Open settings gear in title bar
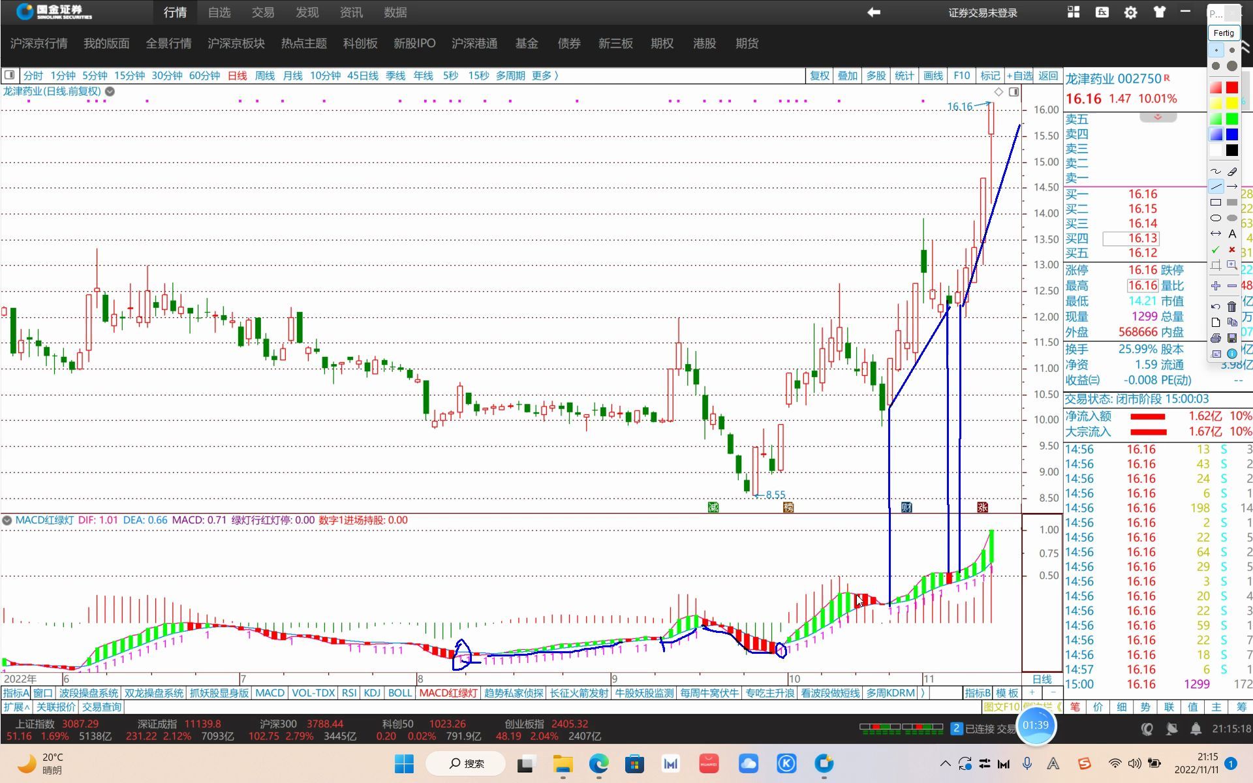This screenshot has width=1253, height=783. 1130,12
